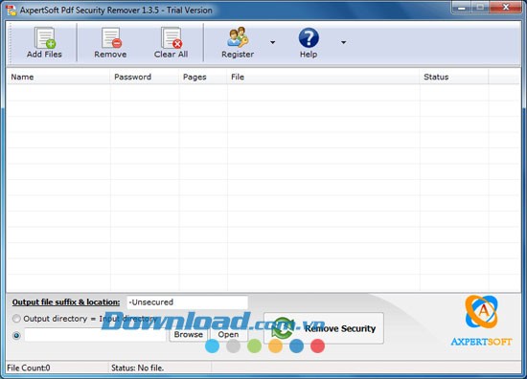Click the Status column header

click(x=454, y=77)
